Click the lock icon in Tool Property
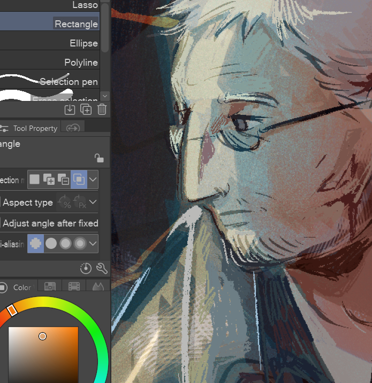The image size is (372, 383). (98, 158)
